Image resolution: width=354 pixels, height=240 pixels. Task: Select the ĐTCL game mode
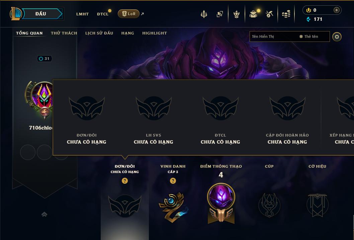tap(103, 14)
